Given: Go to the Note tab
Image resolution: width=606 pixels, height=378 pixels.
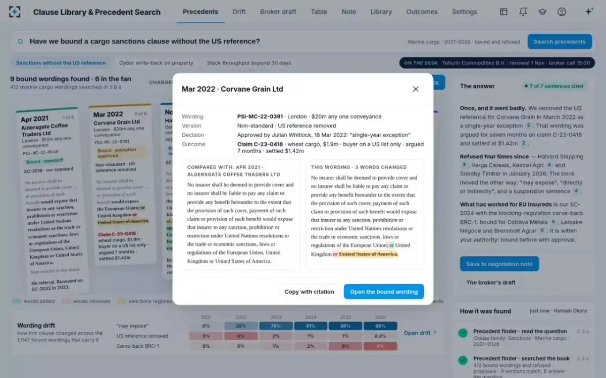Looking at the screenshot, I should (x=348, y=12).
